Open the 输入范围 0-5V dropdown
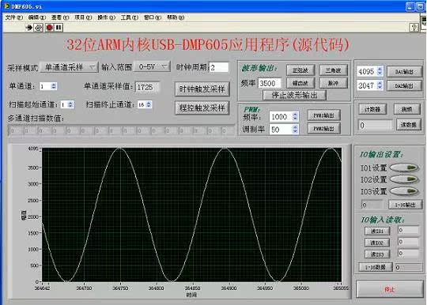Image resolution: width=427 pixels, height=305 pixels. (x=153, y=66)
